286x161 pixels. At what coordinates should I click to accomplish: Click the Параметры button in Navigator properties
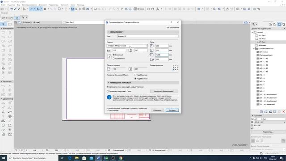[x=268, y=132]
